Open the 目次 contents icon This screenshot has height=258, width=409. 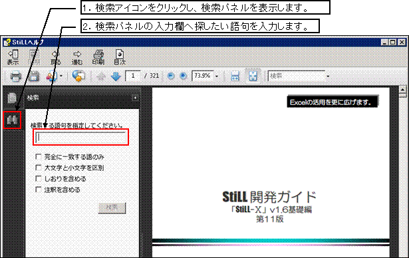[120, 57]
